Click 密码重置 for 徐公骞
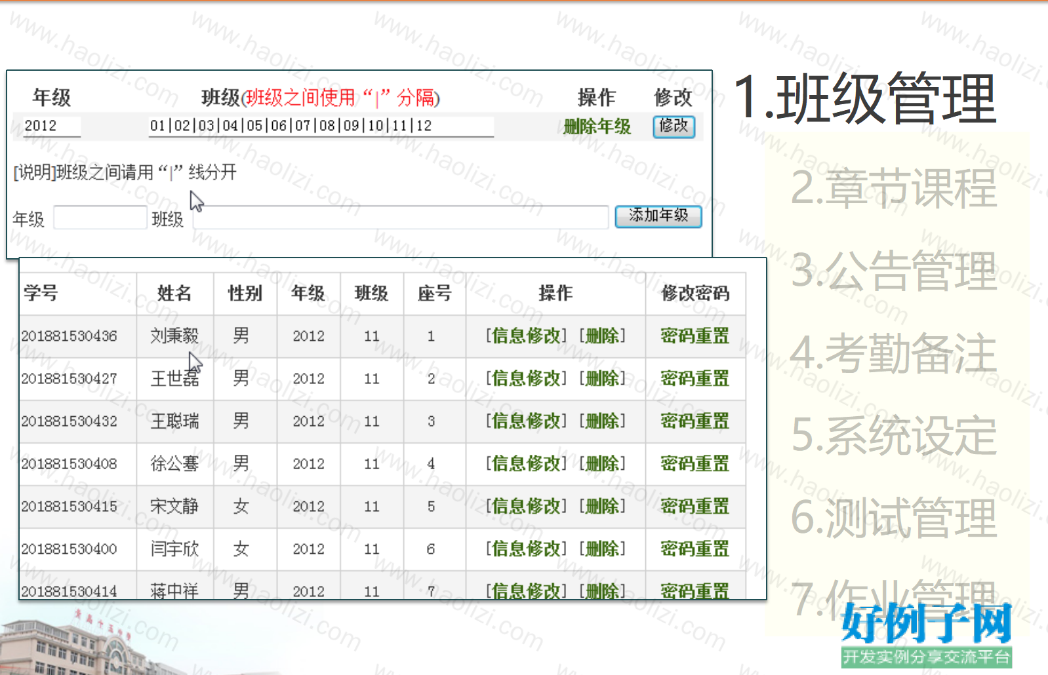Screen dimensions: 1048x675 695,463
